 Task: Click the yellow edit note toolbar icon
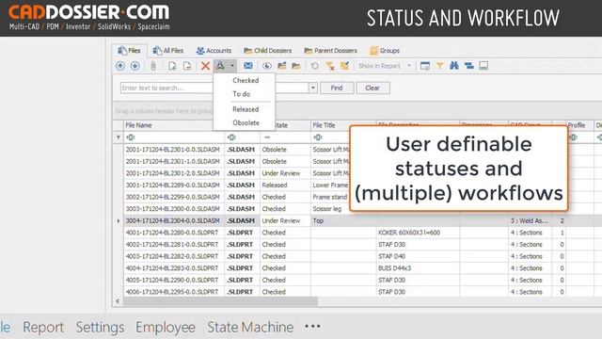344,66
